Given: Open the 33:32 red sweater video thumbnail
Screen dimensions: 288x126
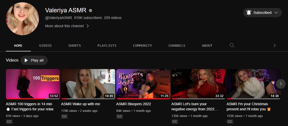Looking at the screenshot, I should click(x=199, y=84).
